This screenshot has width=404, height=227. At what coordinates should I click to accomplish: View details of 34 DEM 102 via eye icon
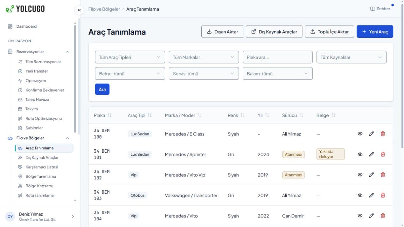pos(360,175)
